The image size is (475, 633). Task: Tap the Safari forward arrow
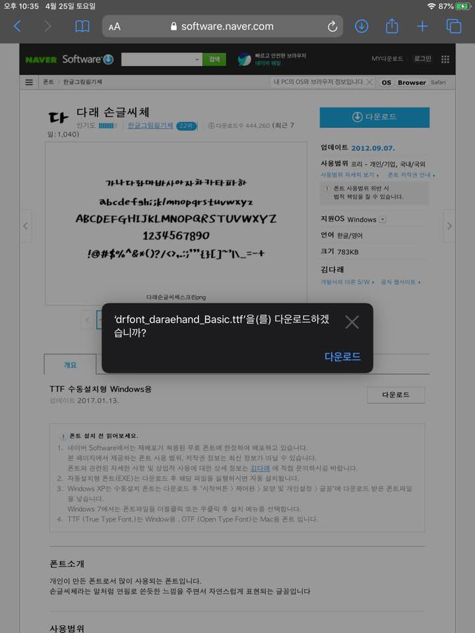tap(47, 26)
